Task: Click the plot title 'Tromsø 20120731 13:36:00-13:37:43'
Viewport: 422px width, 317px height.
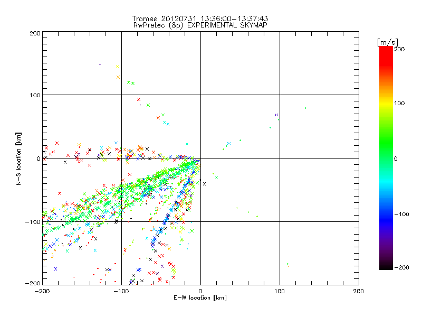Action: click(200, 18)
